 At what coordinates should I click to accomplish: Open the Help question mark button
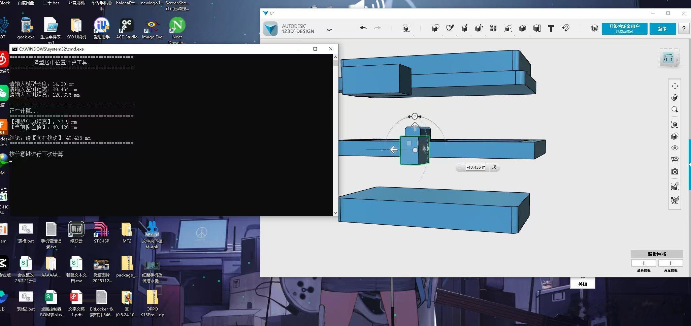(x=684, y=29)
